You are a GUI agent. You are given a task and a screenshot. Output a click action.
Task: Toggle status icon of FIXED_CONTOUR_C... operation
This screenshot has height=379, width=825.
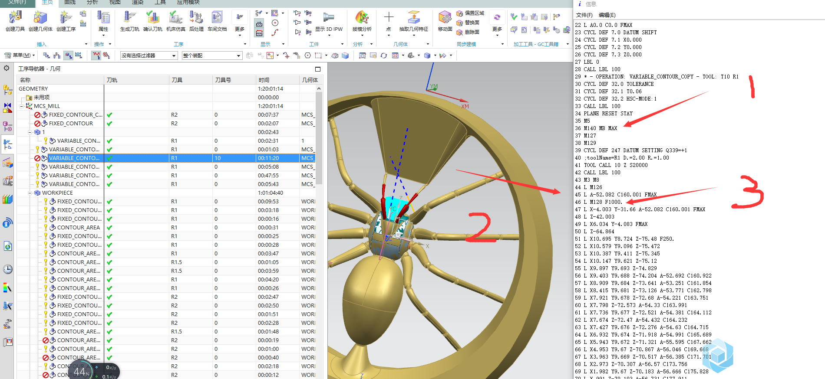click(x=37, y=115)
